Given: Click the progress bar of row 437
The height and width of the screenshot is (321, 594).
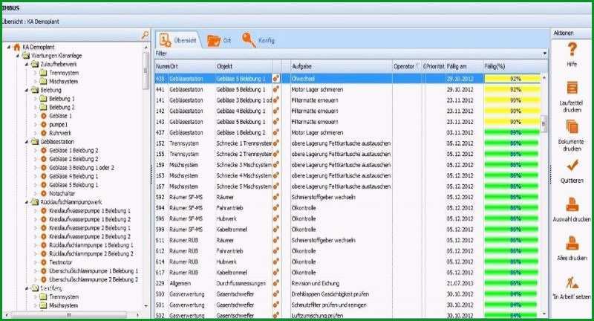Looking at the screenshot, I should point(512,132).
